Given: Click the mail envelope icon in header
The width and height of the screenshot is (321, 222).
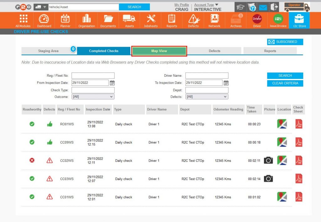Looking at the screenshot, I should point(263,7).
